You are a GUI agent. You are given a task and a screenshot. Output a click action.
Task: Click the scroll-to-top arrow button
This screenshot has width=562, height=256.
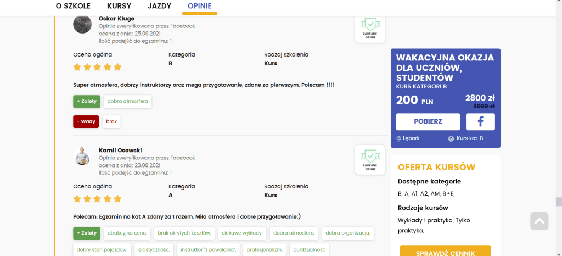point(539,221)
